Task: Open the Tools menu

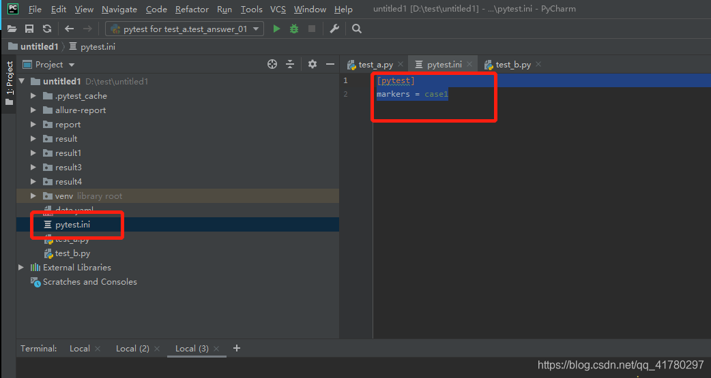Action: point(251,9)
